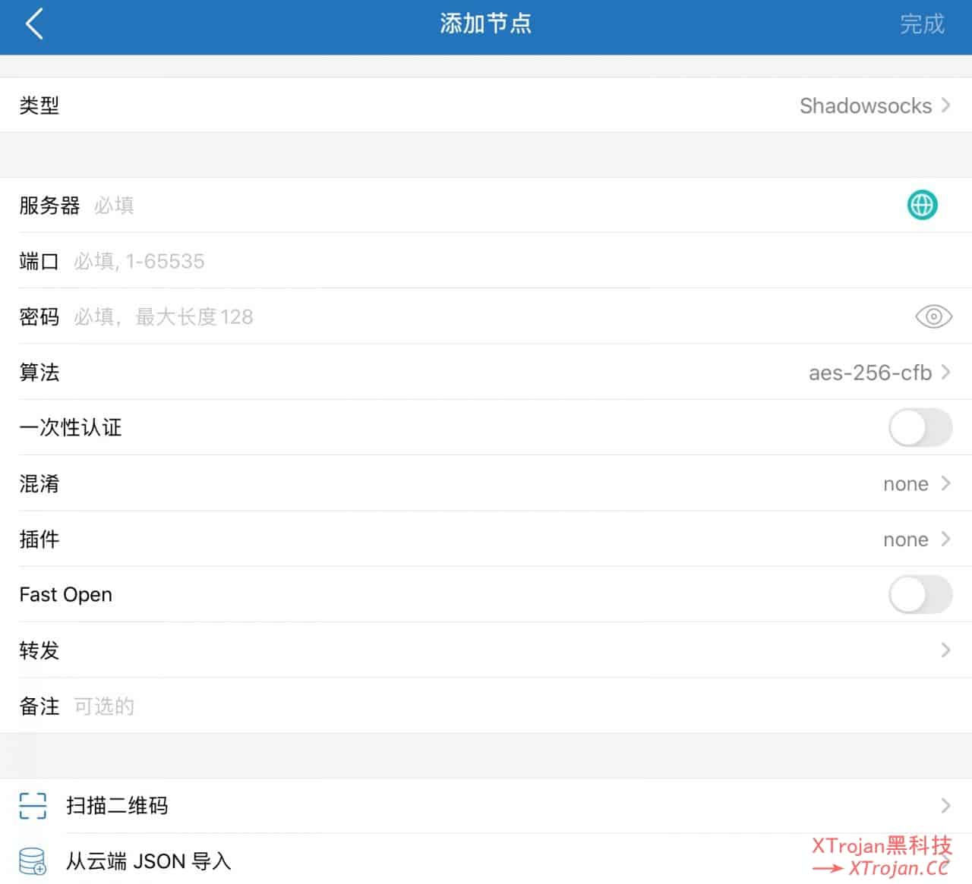Show password using the eye icon
Screen dimensions: 972x884
click(933, 316)
